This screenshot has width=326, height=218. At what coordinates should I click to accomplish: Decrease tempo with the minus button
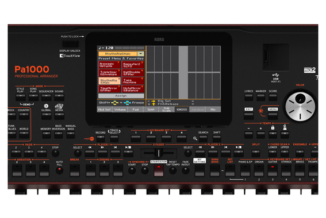248,135
